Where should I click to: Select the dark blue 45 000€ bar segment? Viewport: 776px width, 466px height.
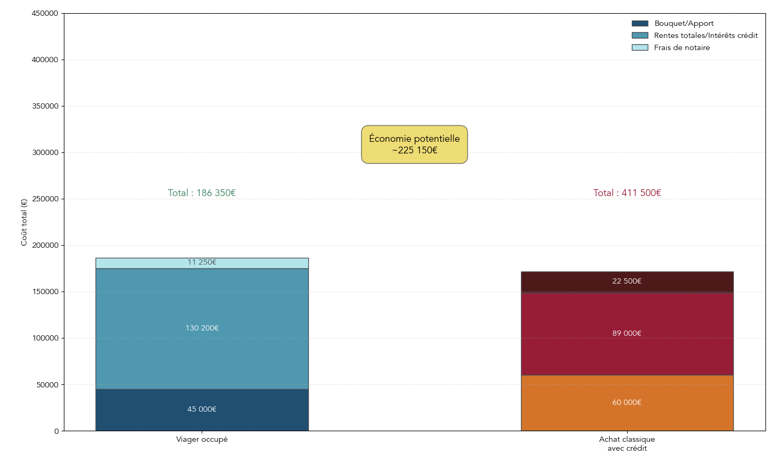(x=202, y=409)
